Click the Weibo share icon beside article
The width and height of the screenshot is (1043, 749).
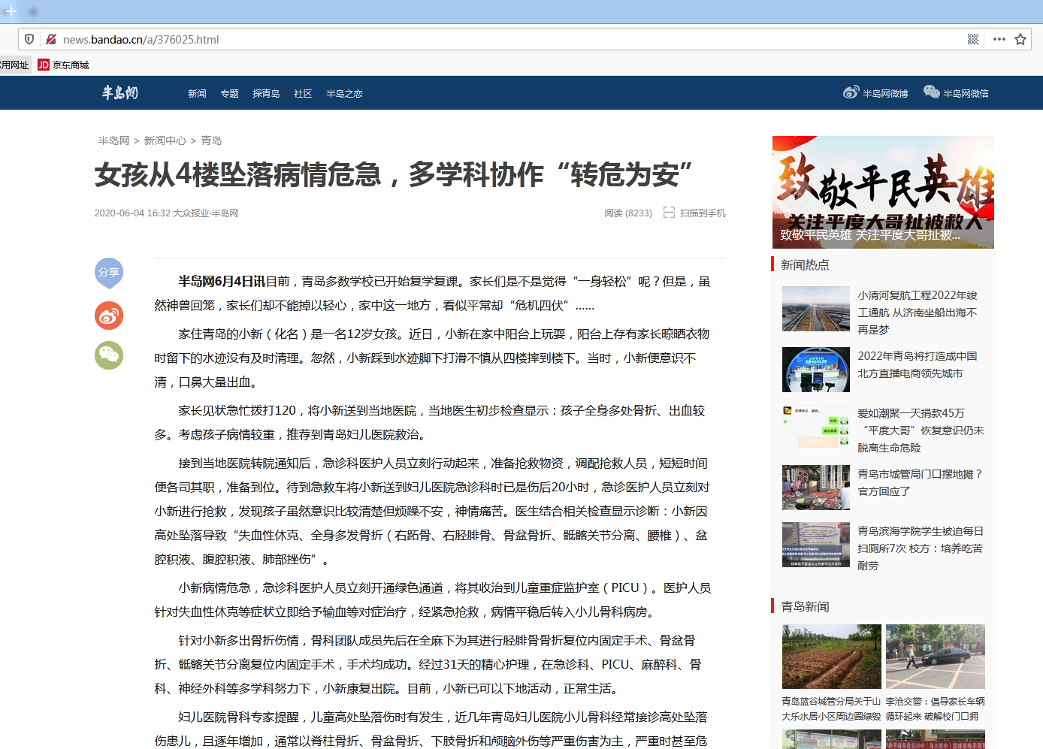(109, 316)
